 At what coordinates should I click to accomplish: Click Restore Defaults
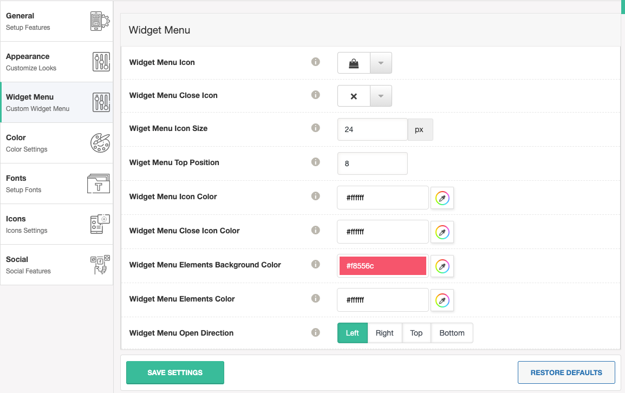coord(566,372)
